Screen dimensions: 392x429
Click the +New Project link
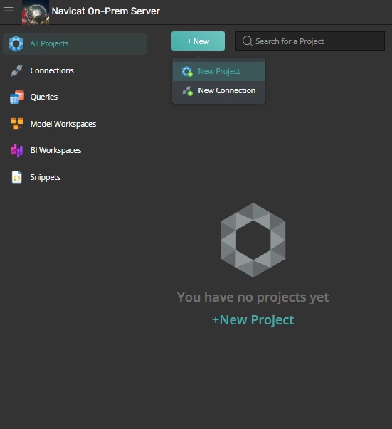(253, 320)
